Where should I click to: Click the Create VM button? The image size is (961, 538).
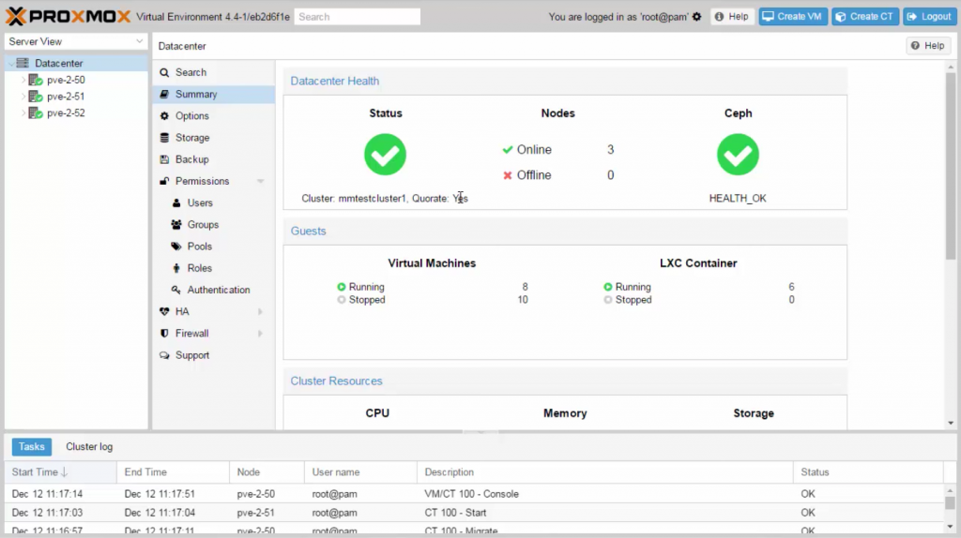click(x=793, y=17)
